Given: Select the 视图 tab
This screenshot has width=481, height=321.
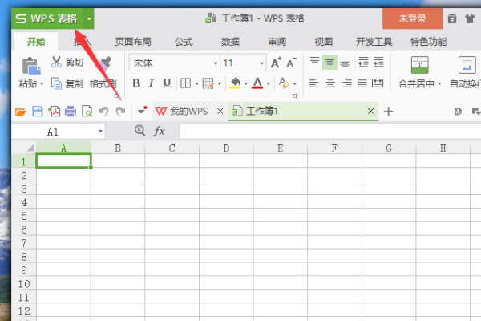Looking at the screenshot, I should [x=324, y=42].
